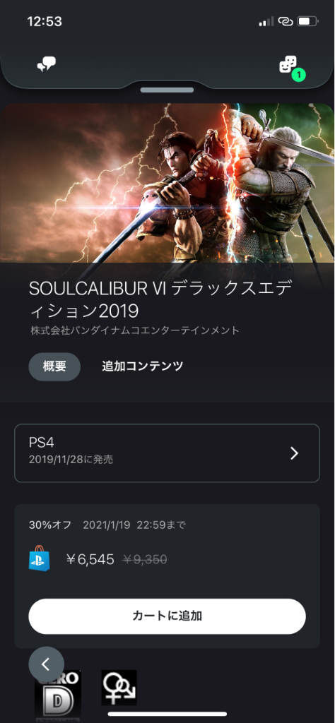Open the party dice icon with badge
Screen dimensions: 335x723
coord(289,66)
